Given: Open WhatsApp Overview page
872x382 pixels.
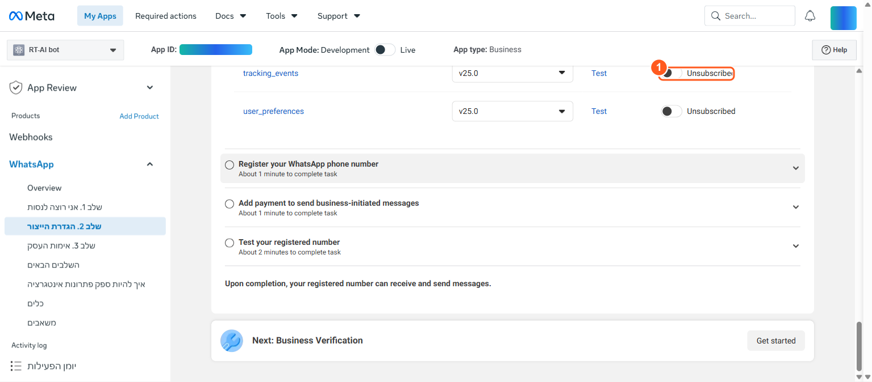Looking at the screenshot, I should coord(44,188).
